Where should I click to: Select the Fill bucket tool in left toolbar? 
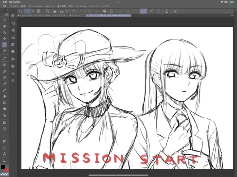click(x=5, y=109)
